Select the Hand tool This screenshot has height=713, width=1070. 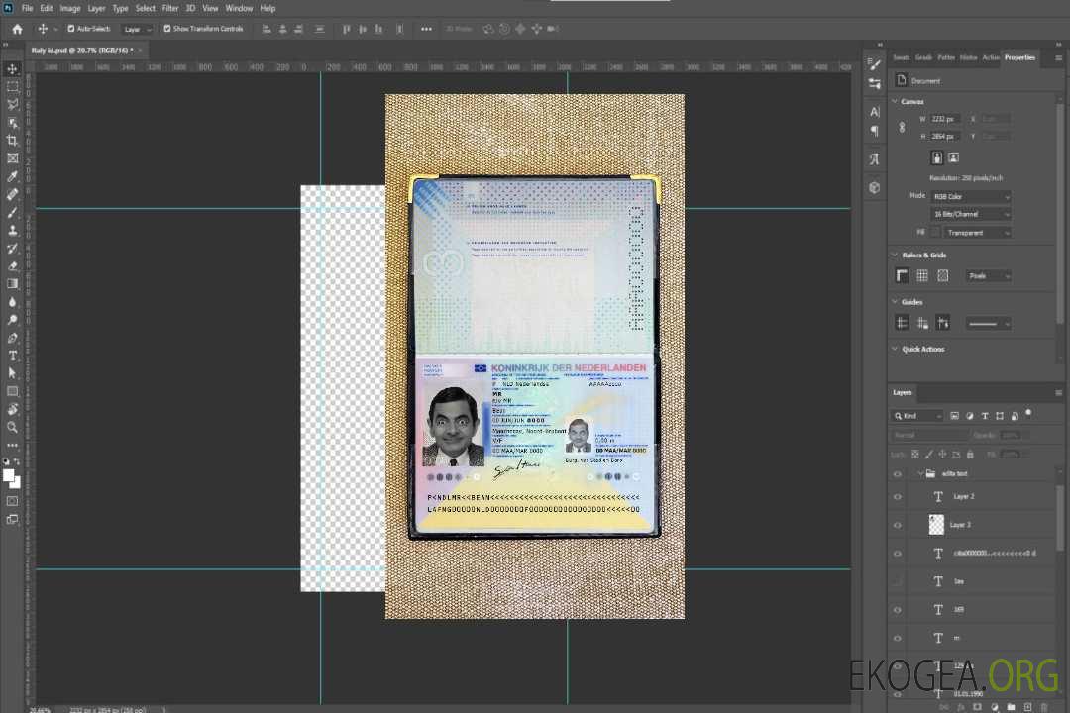pyautogui.click(x=12, y=409)
